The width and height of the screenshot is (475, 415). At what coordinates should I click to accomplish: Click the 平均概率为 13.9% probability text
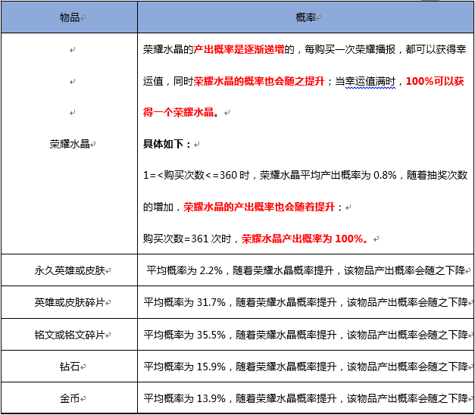click(x=185, y=398)
